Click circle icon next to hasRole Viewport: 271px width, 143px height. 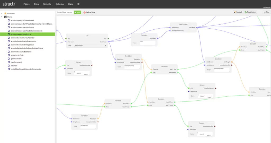(9, 65)
